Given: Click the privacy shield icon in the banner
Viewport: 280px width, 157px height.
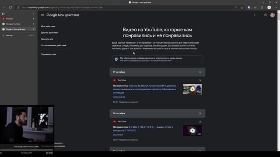Looking at the screenshot, I should click(116, 59).
